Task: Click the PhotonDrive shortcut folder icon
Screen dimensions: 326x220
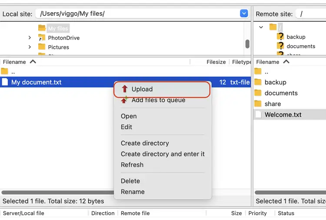Action: tap(42, 37)
